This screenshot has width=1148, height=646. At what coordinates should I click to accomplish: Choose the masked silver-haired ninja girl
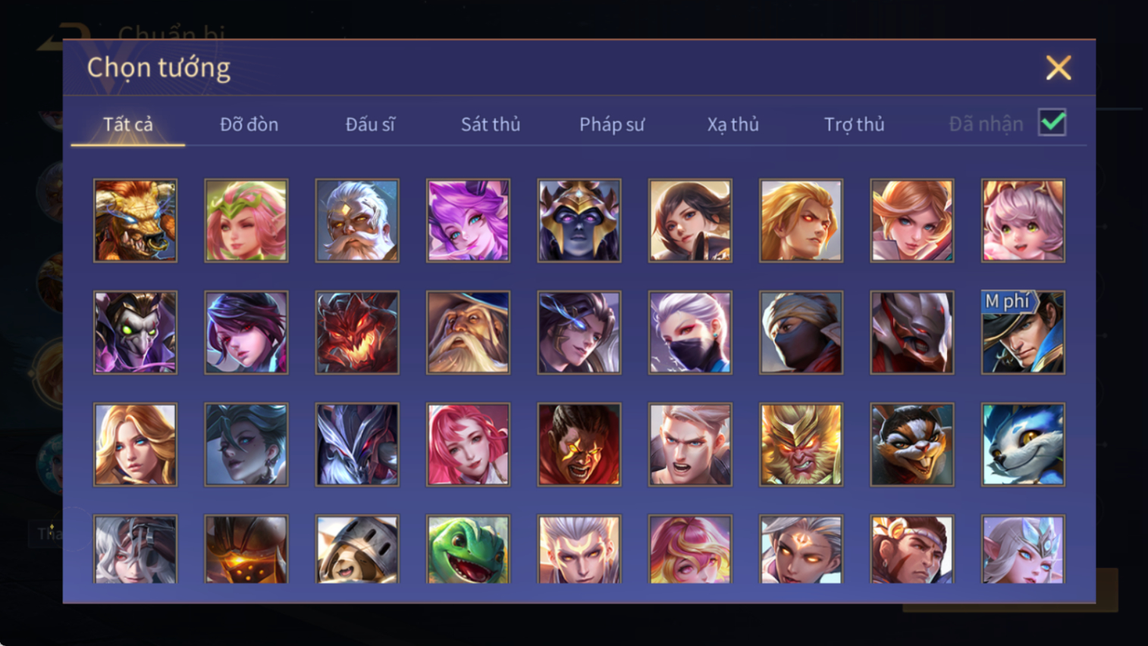pyautogui.click(x=690, y=332)
